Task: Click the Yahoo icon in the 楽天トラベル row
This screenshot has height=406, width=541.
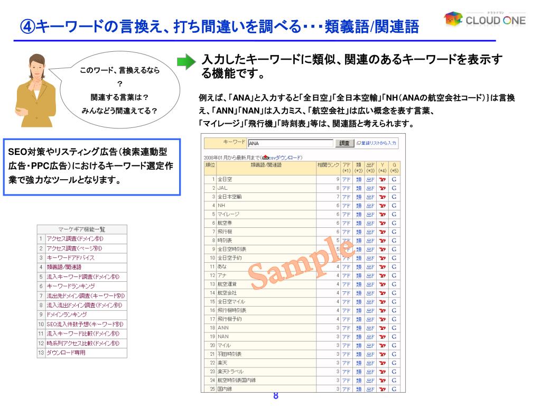Action: click(383, 372)
